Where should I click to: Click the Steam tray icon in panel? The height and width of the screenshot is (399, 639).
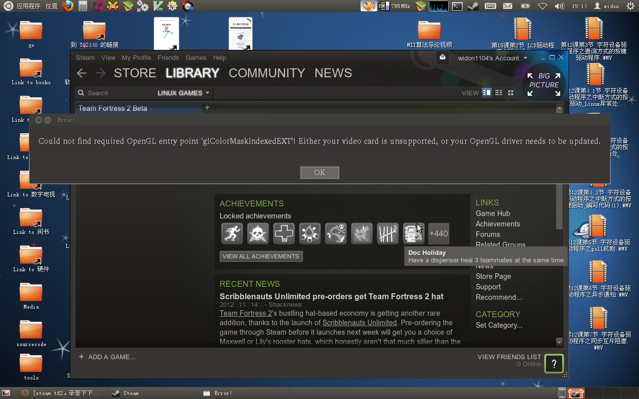(473, 6)
